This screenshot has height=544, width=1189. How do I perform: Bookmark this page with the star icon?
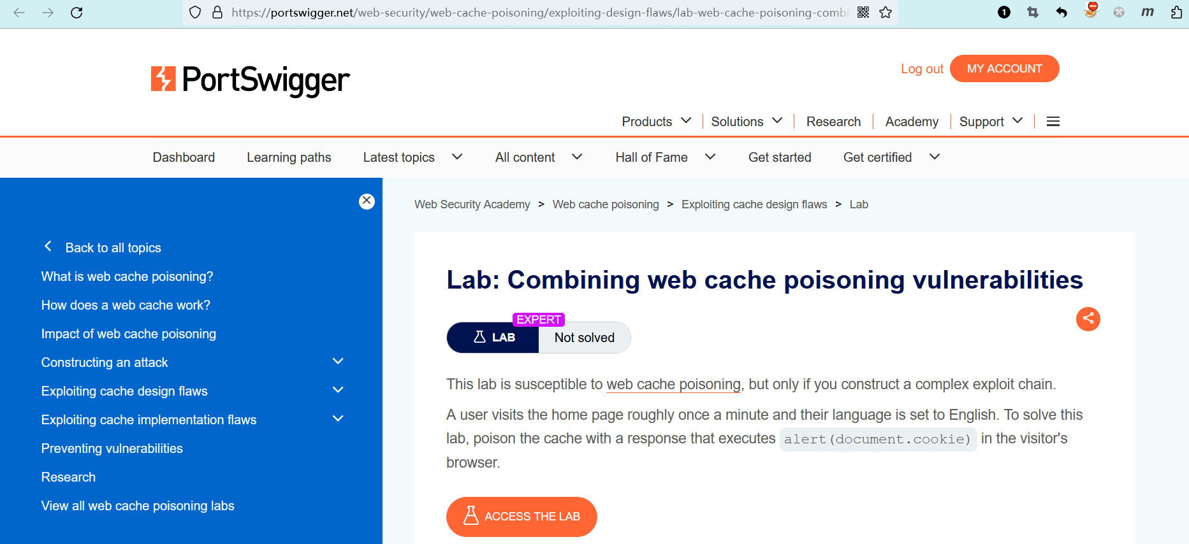[886, 13]
